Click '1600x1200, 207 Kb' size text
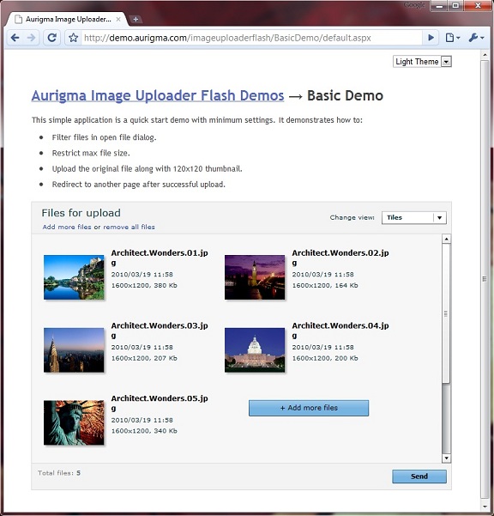The width and height of the screenshot is (494, 516). tap(144, 358)
